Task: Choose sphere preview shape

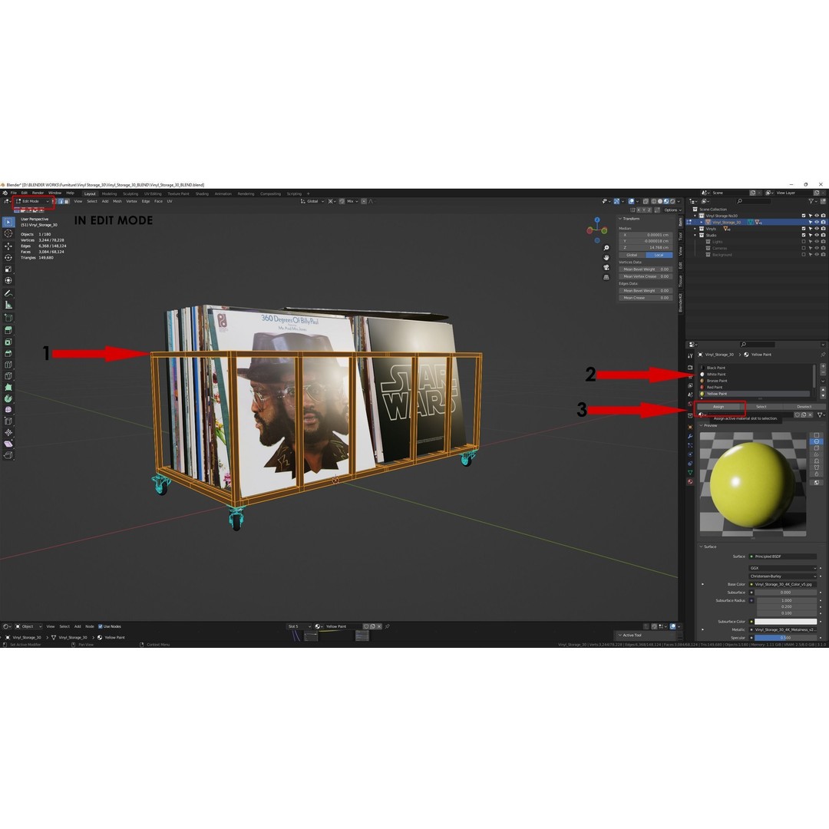Action: click(816, 441)
